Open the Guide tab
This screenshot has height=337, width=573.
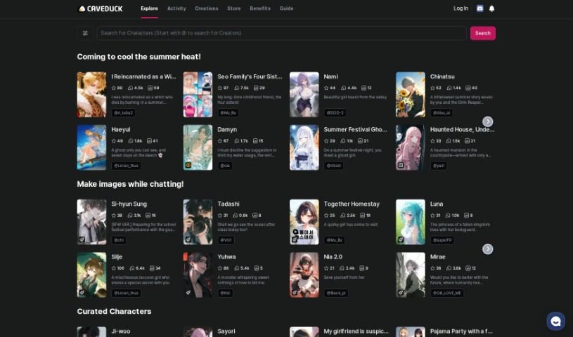point(287,8)
